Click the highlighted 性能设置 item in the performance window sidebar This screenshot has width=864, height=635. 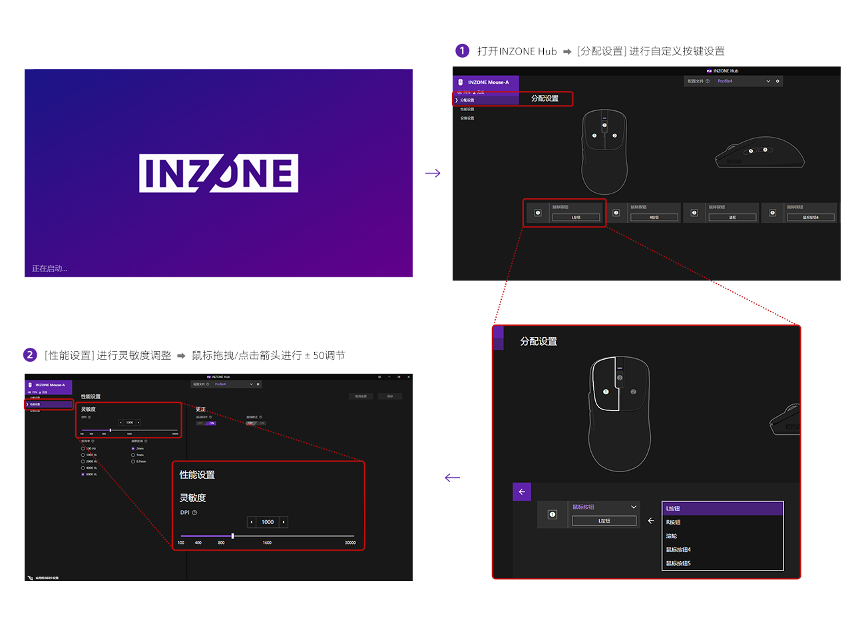pos(49,404)
